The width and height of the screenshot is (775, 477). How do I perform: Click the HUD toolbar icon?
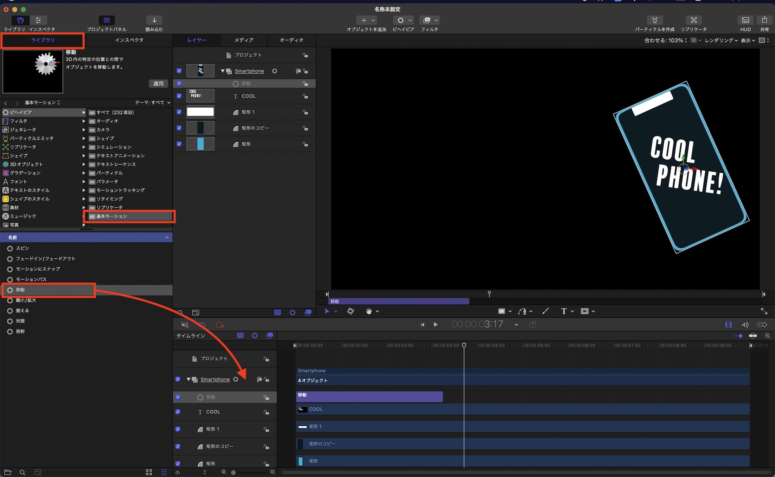745,20
